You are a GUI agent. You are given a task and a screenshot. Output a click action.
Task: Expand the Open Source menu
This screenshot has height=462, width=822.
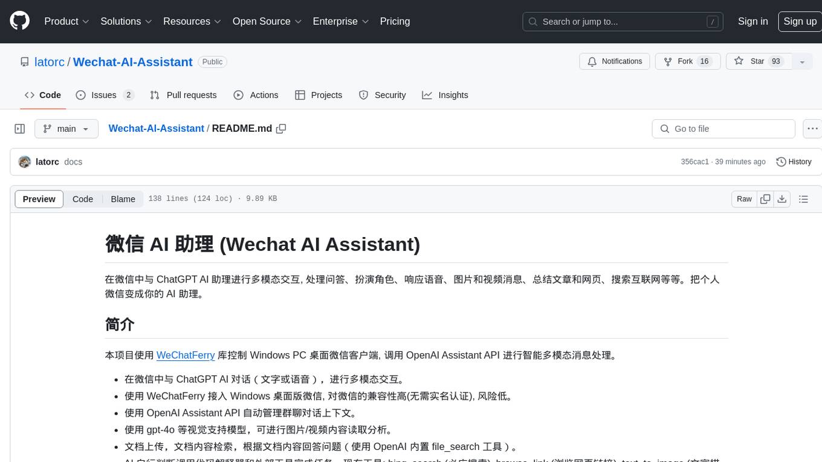click(x=267, y=21)
